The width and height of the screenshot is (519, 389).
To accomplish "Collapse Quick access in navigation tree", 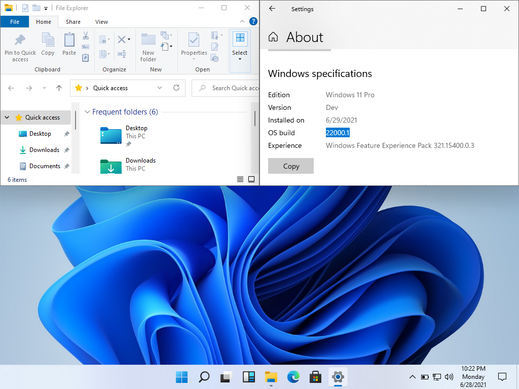I will (7, 118).
